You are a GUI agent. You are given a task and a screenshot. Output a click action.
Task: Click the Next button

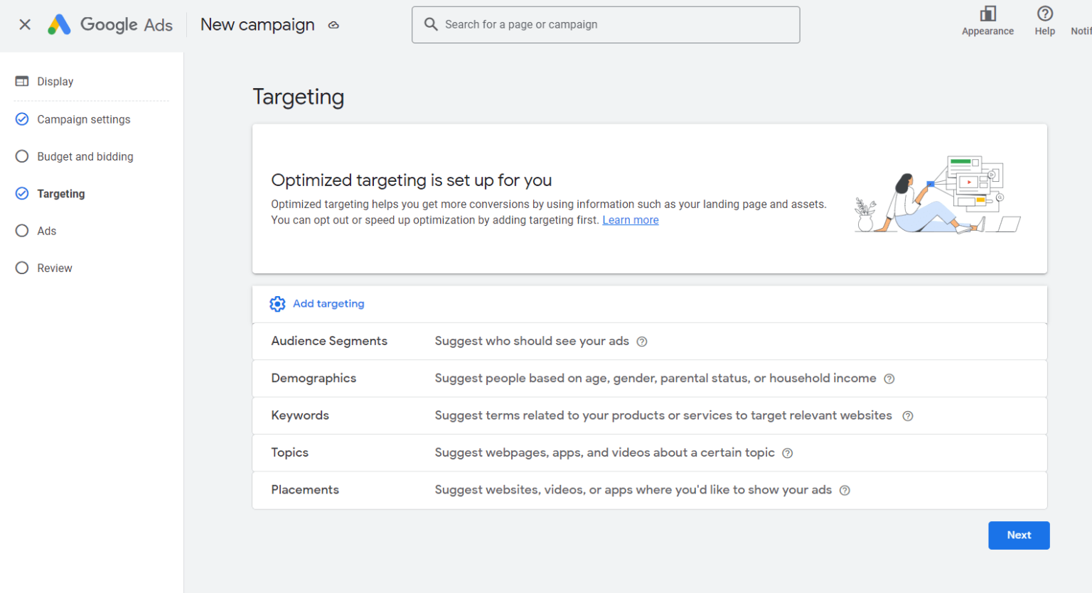pos(1019,535)
